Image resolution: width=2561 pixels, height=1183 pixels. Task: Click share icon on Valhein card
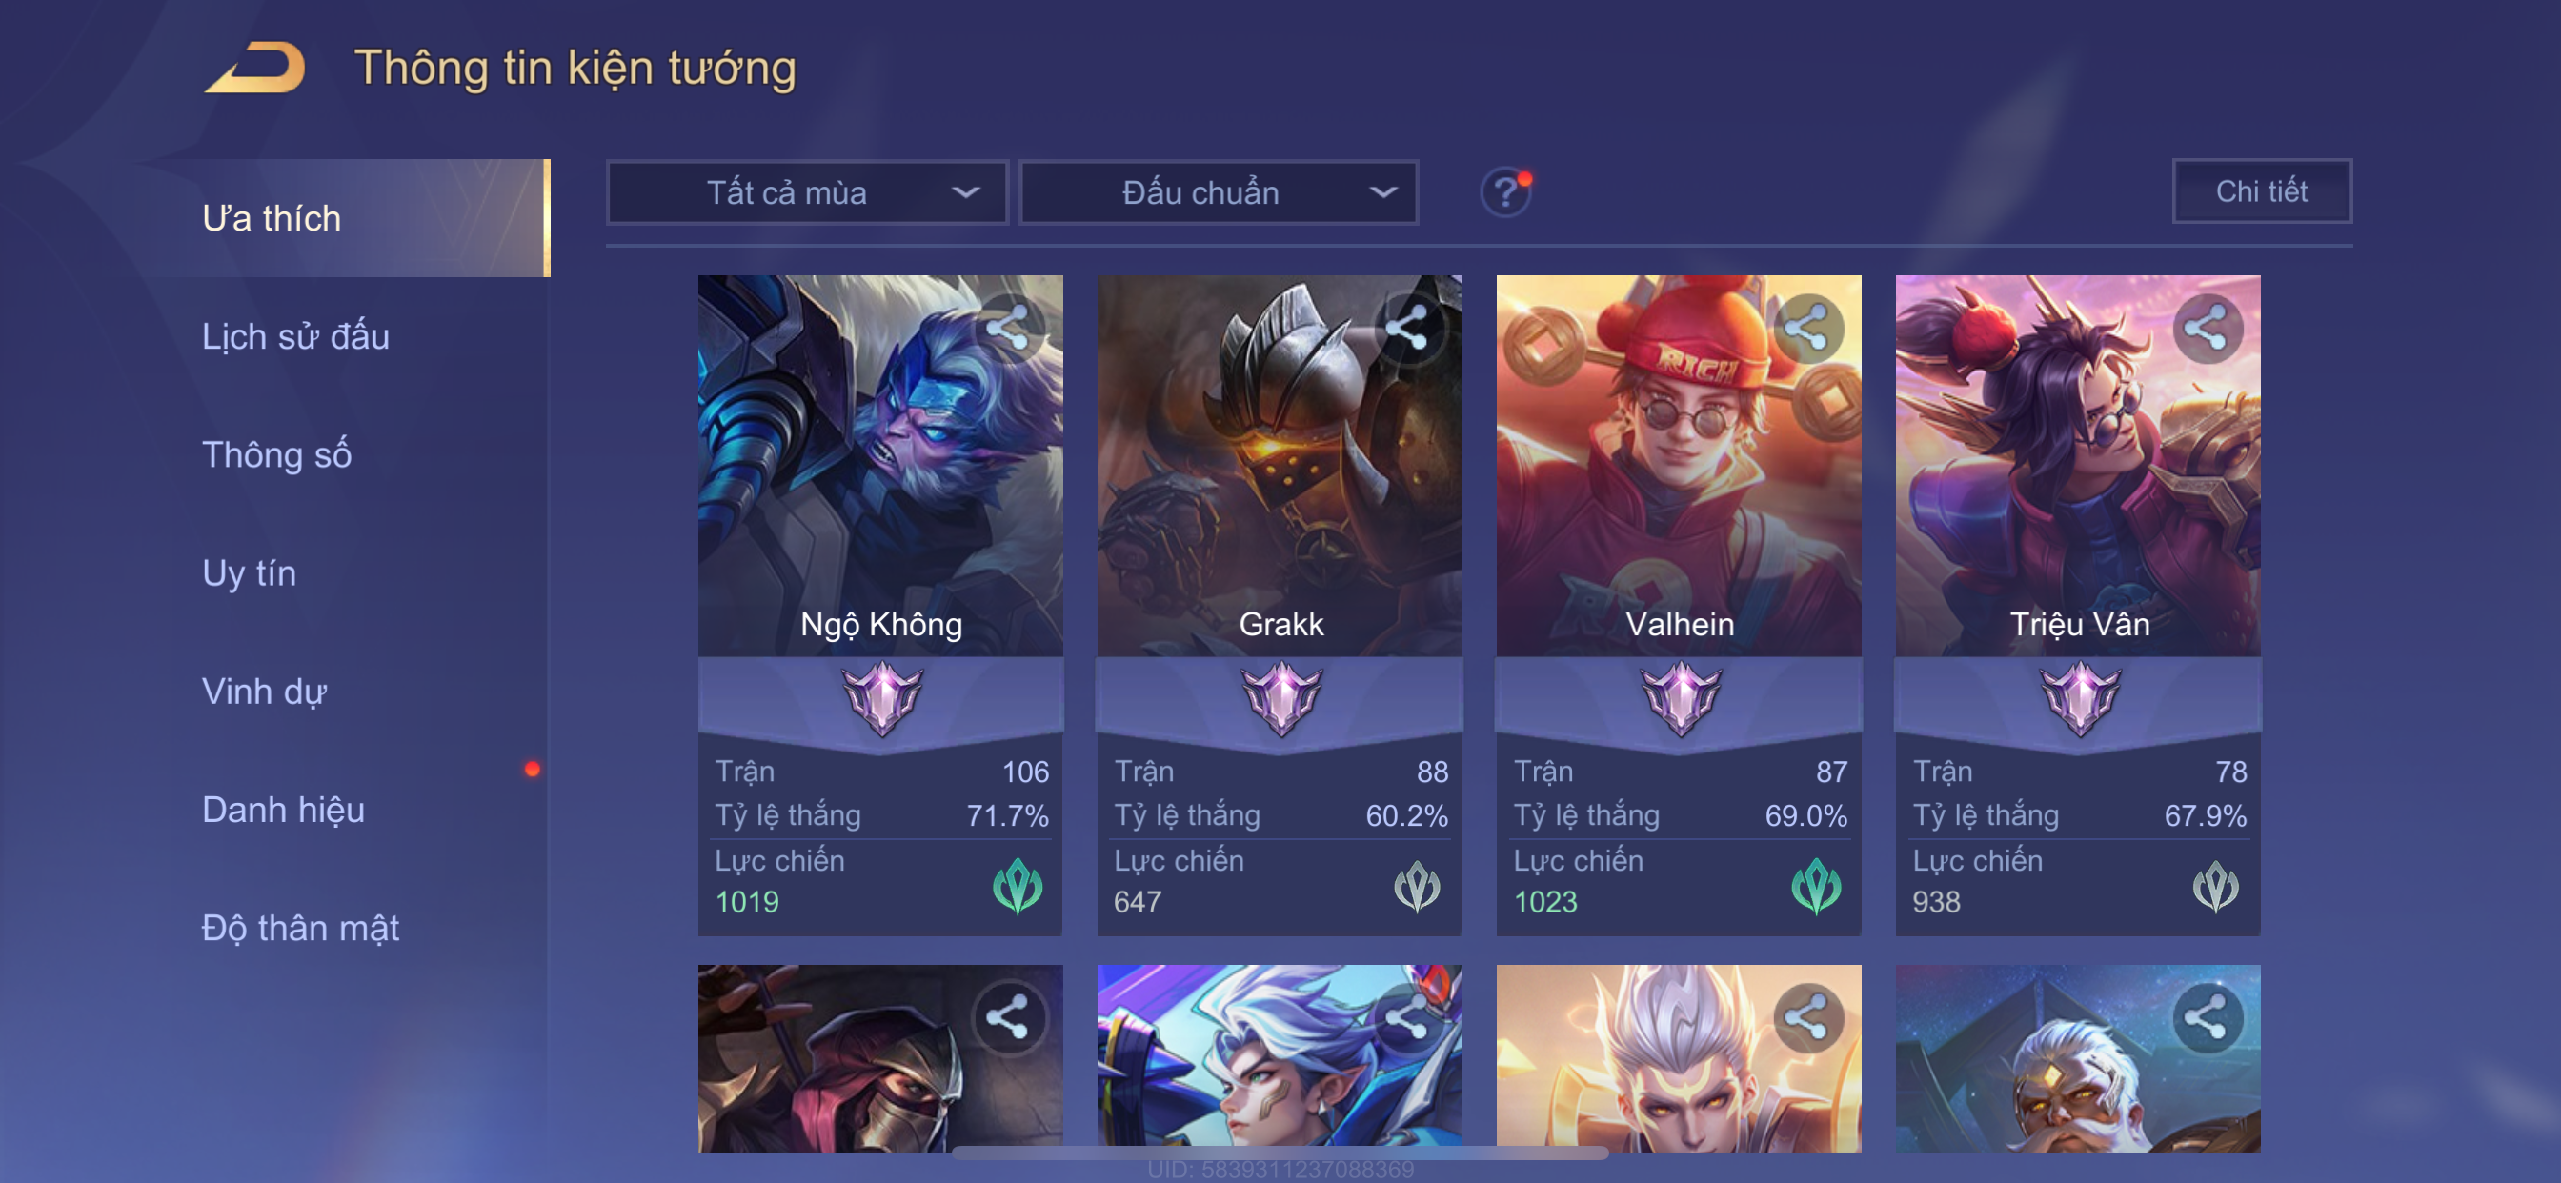[x=1806, y=327]
